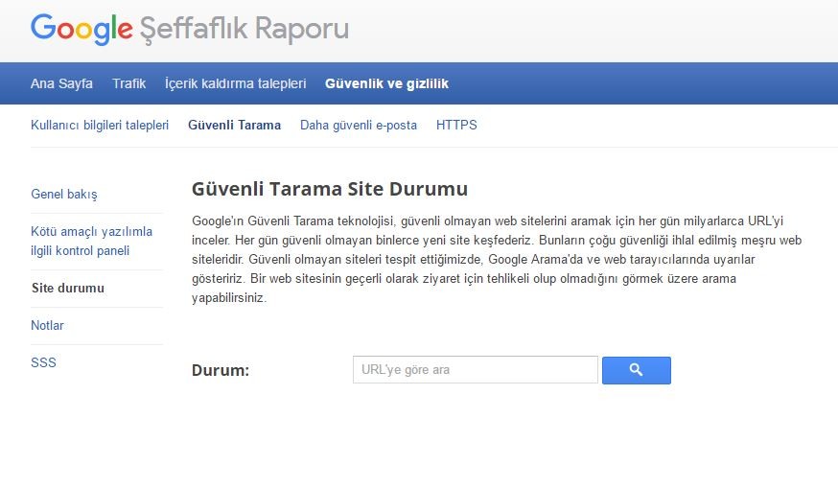Open the Daha güvenli e-posta tab
This screenshot has width=838, height=488.
point(358,125)
